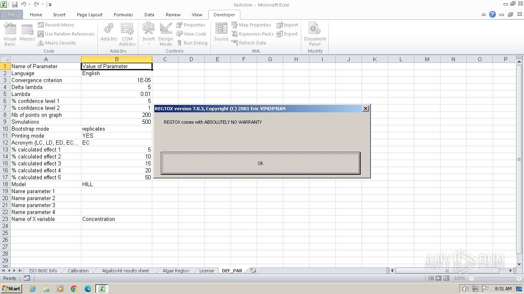Toggle Design Mode
The width and height of the screenshot is (524, 294).
tap(165, 34)
